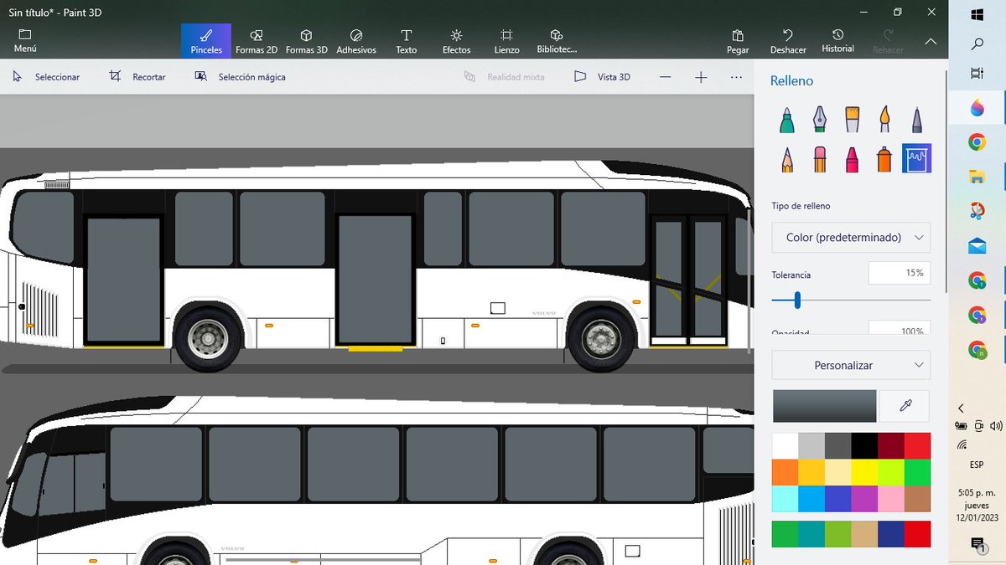The image size is (1006, 565).
Task: Zoom in with the plus button
Action: click(x=701, y=77)
